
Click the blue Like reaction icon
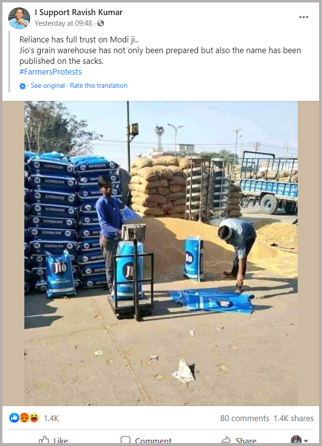point(14,418)
